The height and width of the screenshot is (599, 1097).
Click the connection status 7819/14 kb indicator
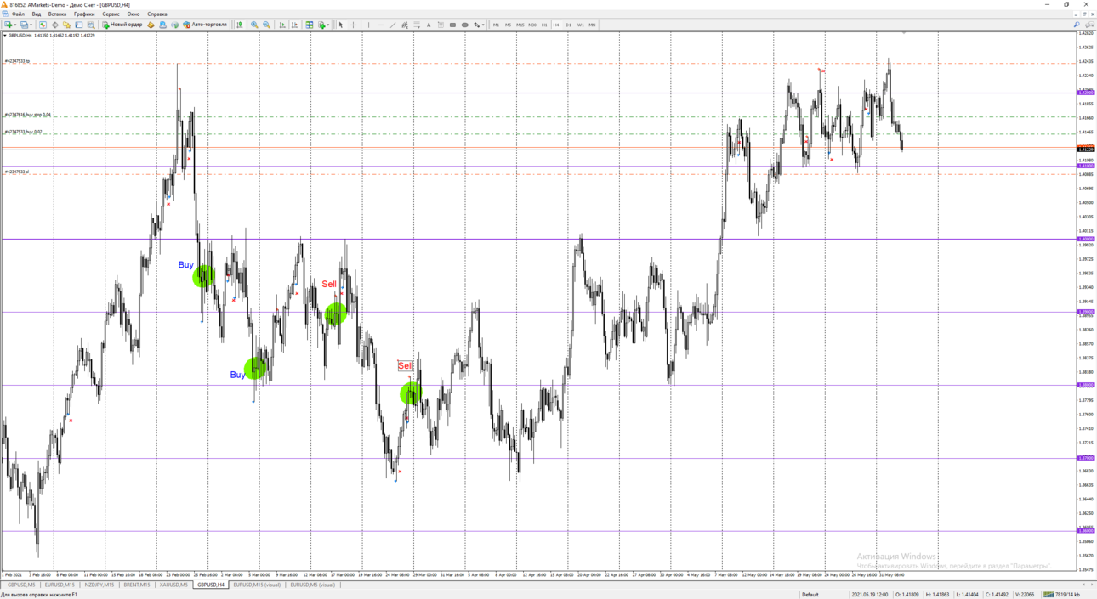tap(1062, 595)
